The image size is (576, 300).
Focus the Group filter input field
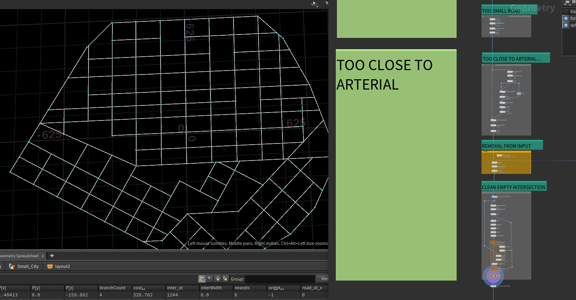(x=280, y=279)
